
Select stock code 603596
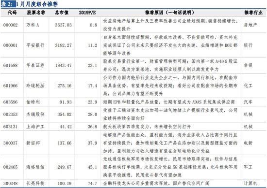pos(10,102)
